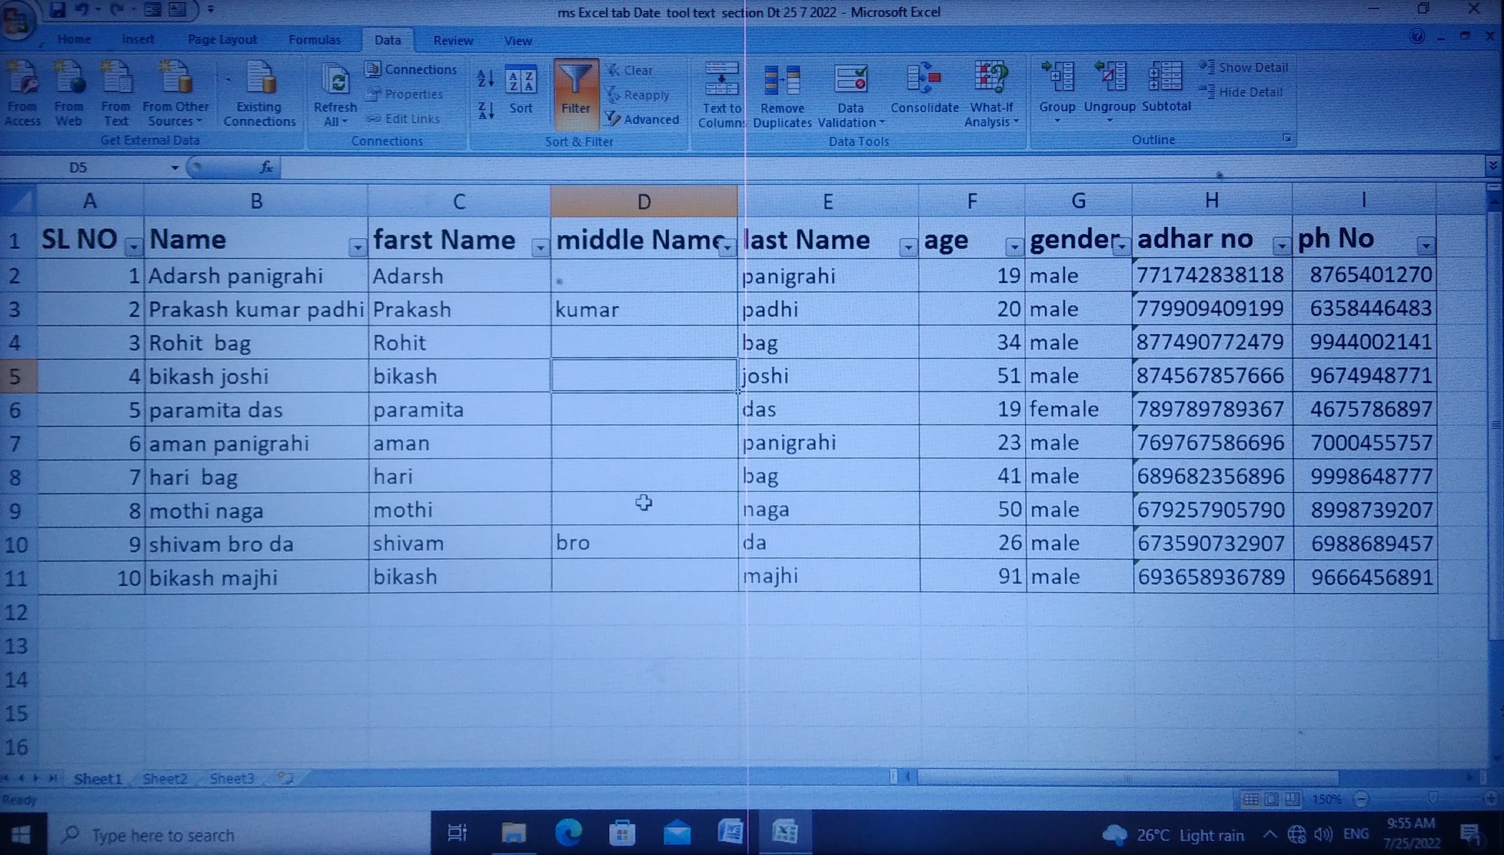Click the zoom out minus button
1504x855 pixels.
pyautogui.click(x=1361, y=799)
